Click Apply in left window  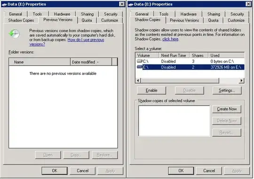111,171
